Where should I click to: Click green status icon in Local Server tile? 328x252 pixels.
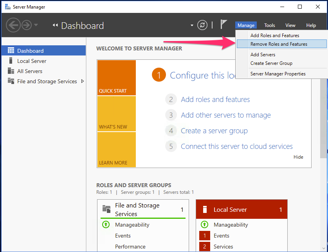coord(204,224)
